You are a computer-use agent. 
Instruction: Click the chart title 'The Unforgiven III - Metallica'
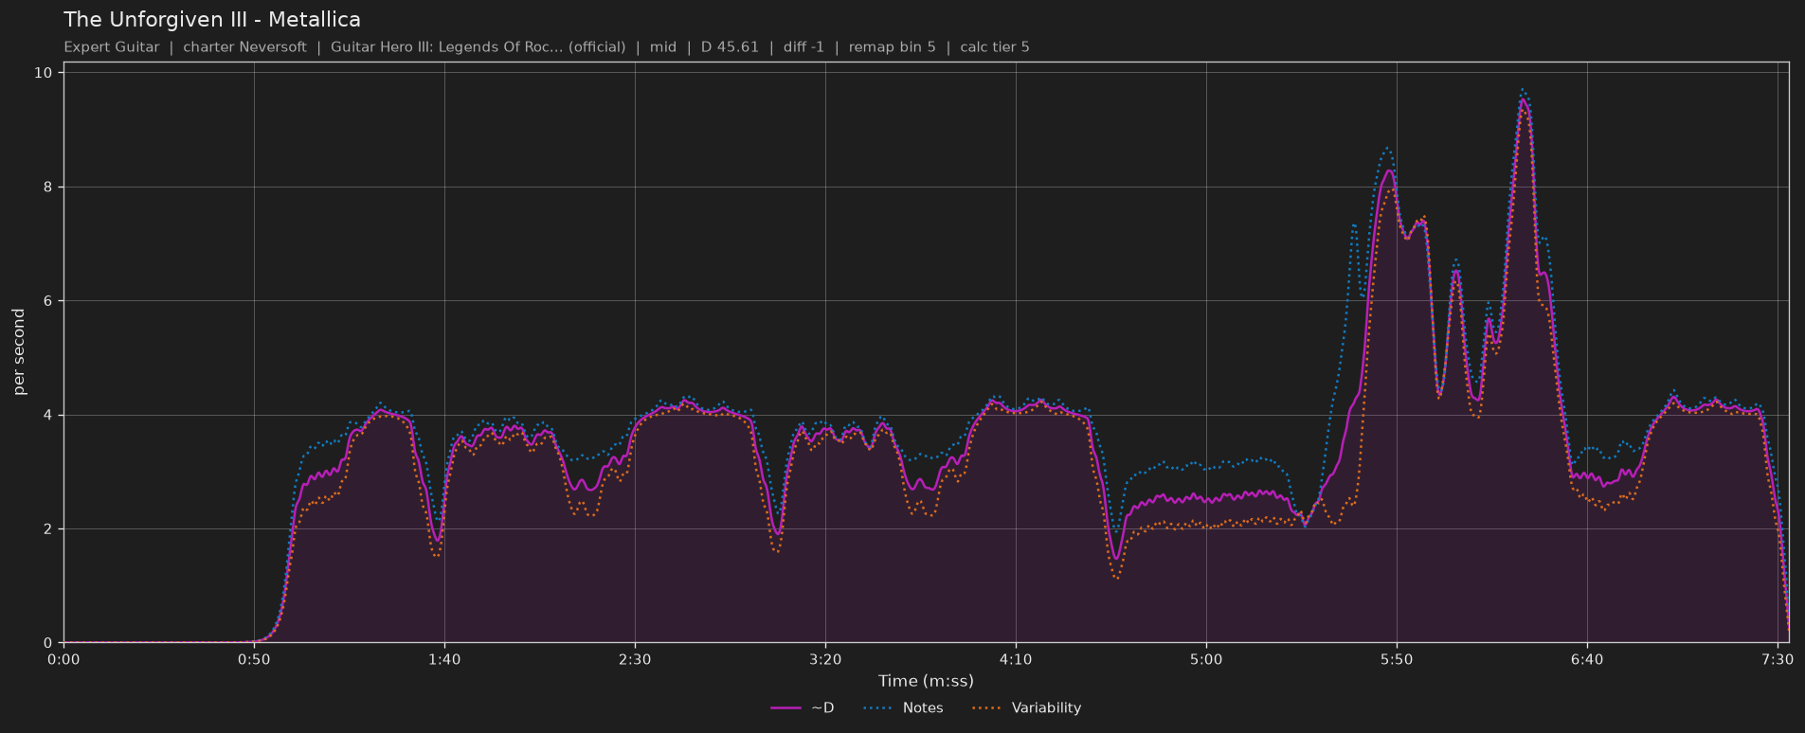[212, 19]
